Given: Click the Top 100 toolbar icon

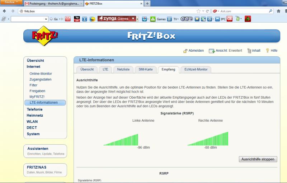Looking at the screenshot, I should coord(77,19).
